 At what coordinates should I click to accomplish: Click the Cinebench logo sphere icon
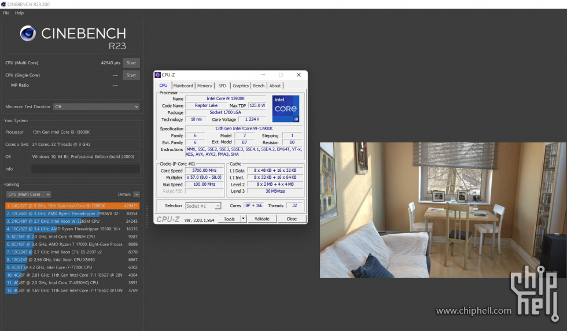[28, 34]
